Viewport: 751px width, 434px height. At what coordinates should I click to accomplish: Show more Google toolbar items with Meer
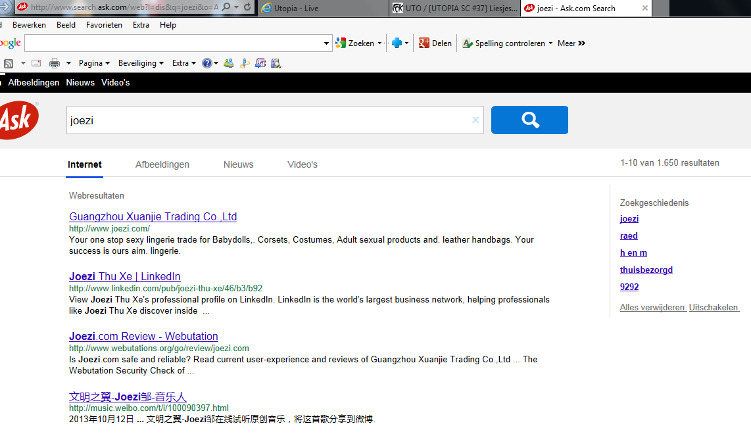coord(571,43)
